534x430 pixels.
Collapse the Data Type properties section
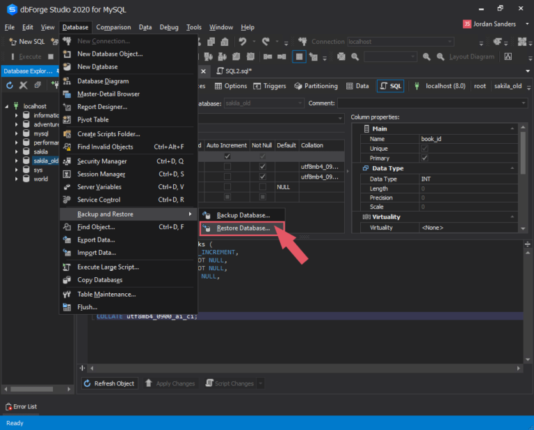click(x=512, y=168)
